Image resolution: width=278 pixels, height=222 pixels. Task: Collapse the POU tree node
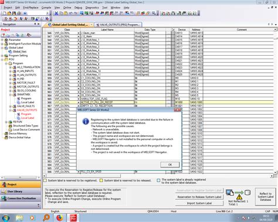coord(2,59)
